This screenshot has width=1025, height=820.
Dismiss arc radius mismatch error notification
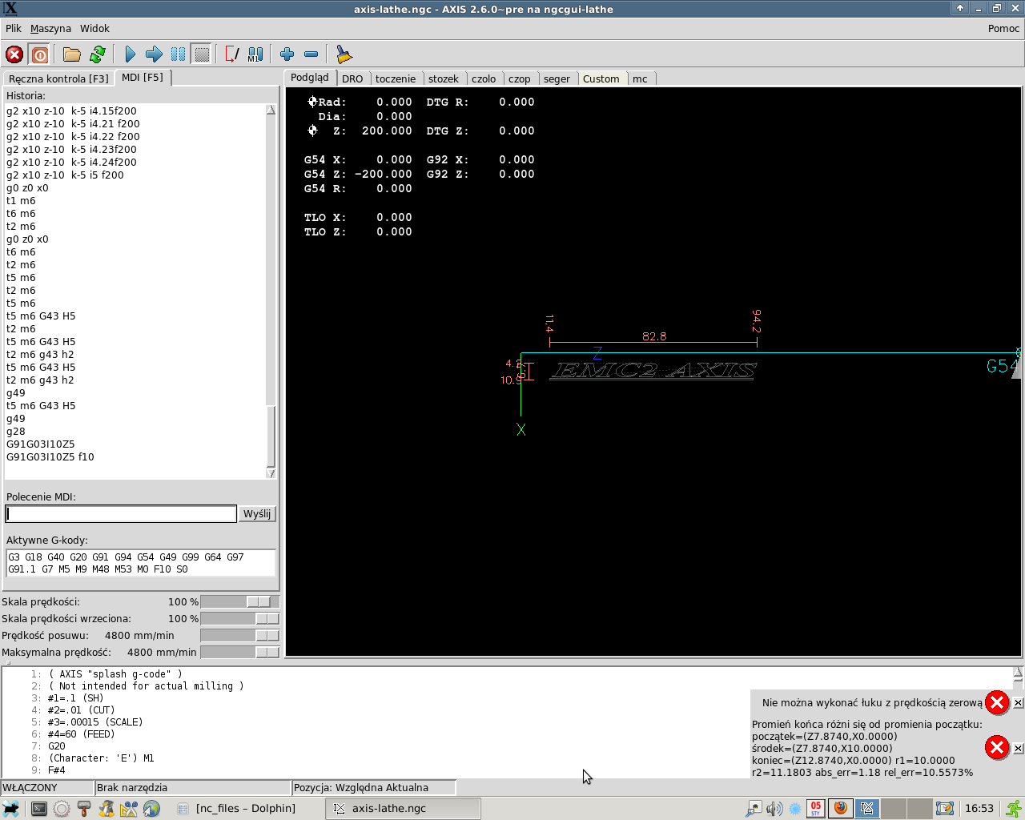1018,749
